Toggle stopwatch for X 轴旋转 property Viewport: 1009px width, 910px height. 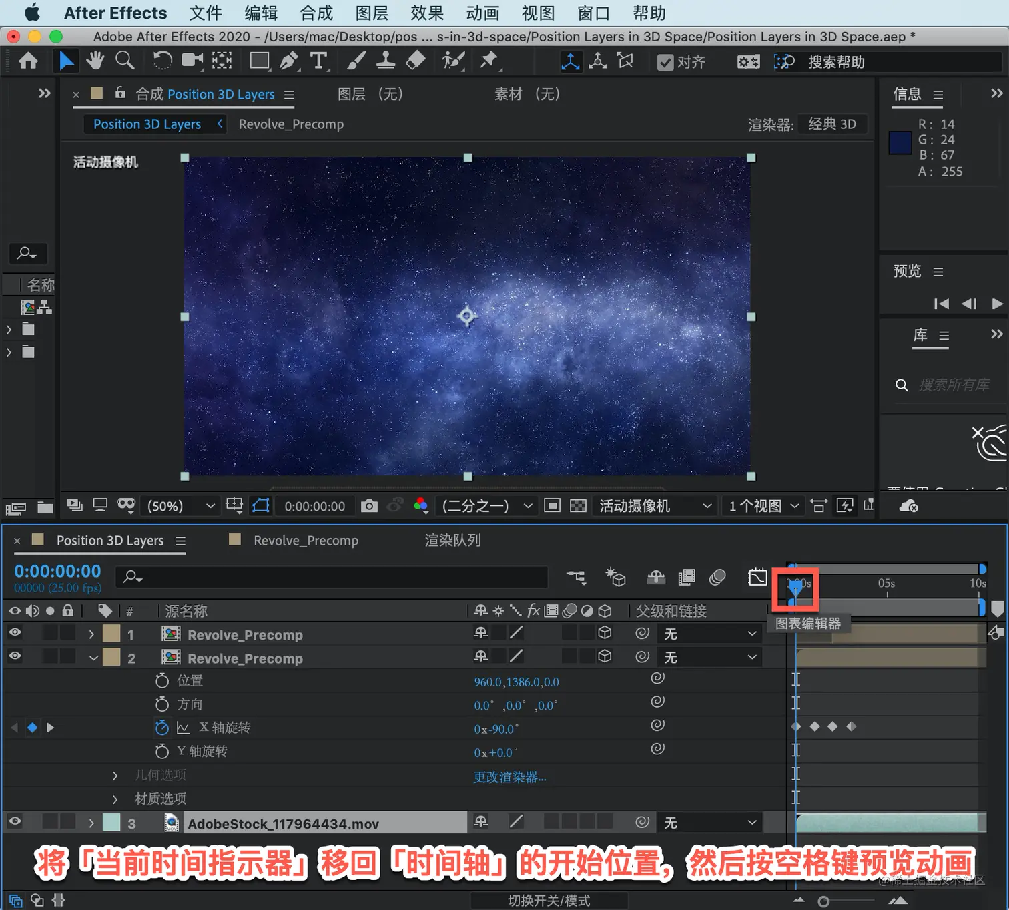pyautogui.click(x=161, y=728)
